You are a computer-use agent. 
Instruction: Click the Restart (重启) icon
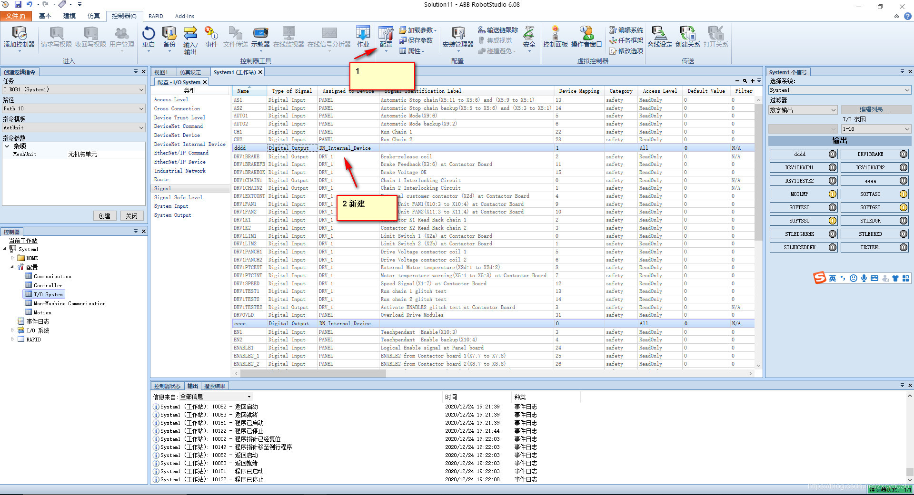point(149,37)
